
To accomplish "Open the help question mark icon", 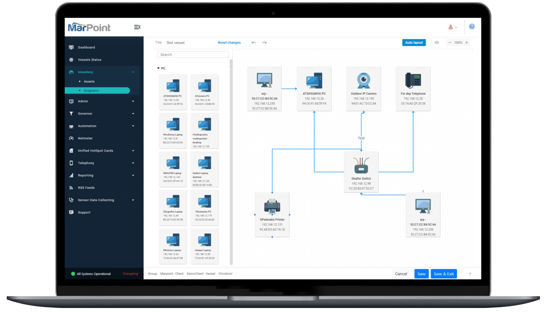I will 472,27.
